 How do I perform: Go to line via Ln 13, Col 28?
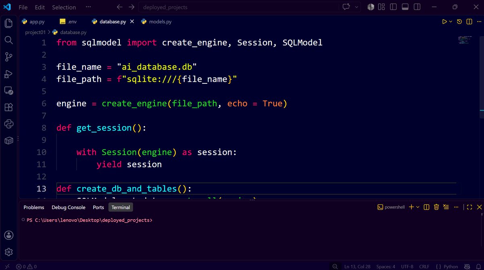[x=357, y=266]
